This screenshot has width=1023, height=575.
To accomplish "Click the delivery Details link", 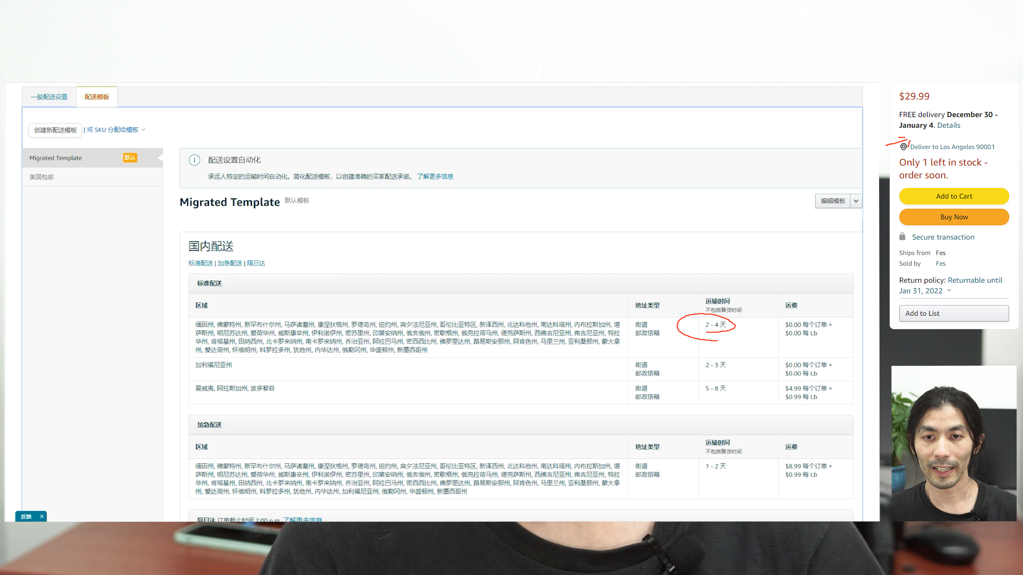I will 948,125.
